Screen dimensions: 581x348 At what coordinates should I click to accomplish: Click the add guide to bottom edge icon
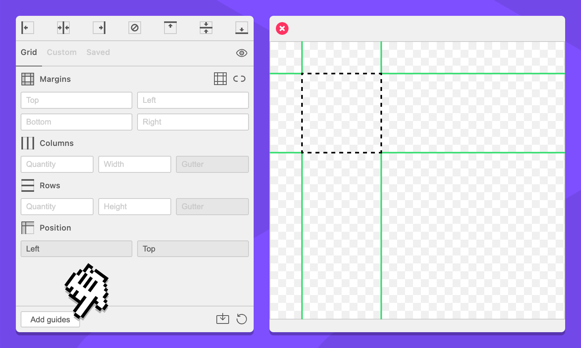click(242, 28)
